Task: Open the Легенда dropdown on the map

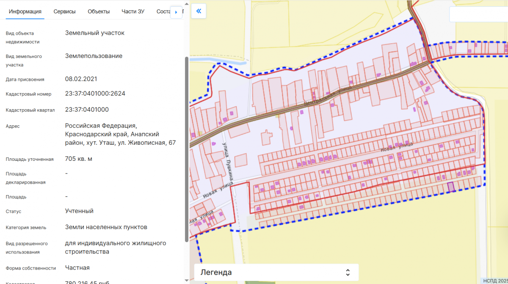Action: 276,272
